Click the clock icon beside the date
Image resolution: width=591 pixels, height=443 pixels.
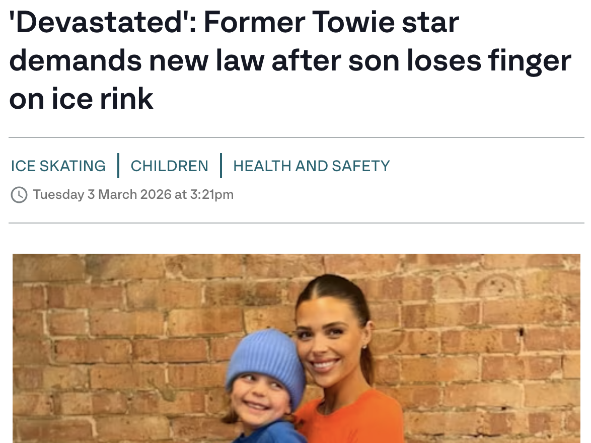point(19,195)
